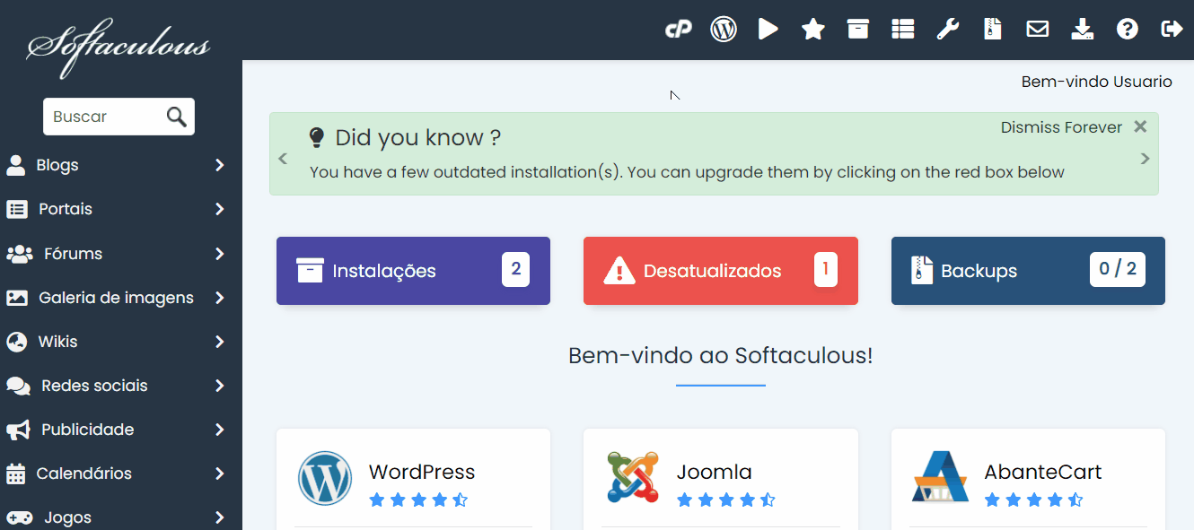
Task: Open installations via archive box icon in top bar
Action: click(858, 30)
